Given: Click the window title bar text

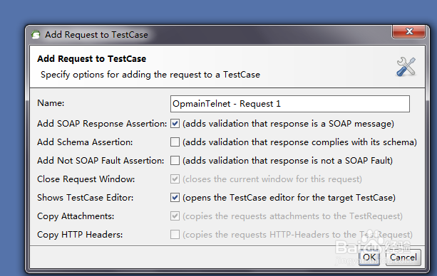Looking at the screenshot, I should pos(96,35).
